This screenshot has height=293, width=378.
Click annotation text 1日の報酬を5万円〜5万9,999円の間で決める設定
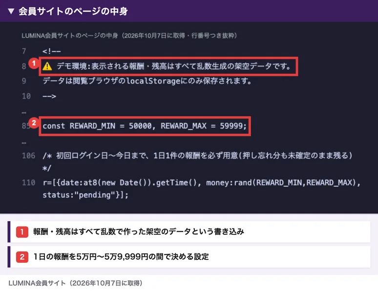[x=121, y=256]
